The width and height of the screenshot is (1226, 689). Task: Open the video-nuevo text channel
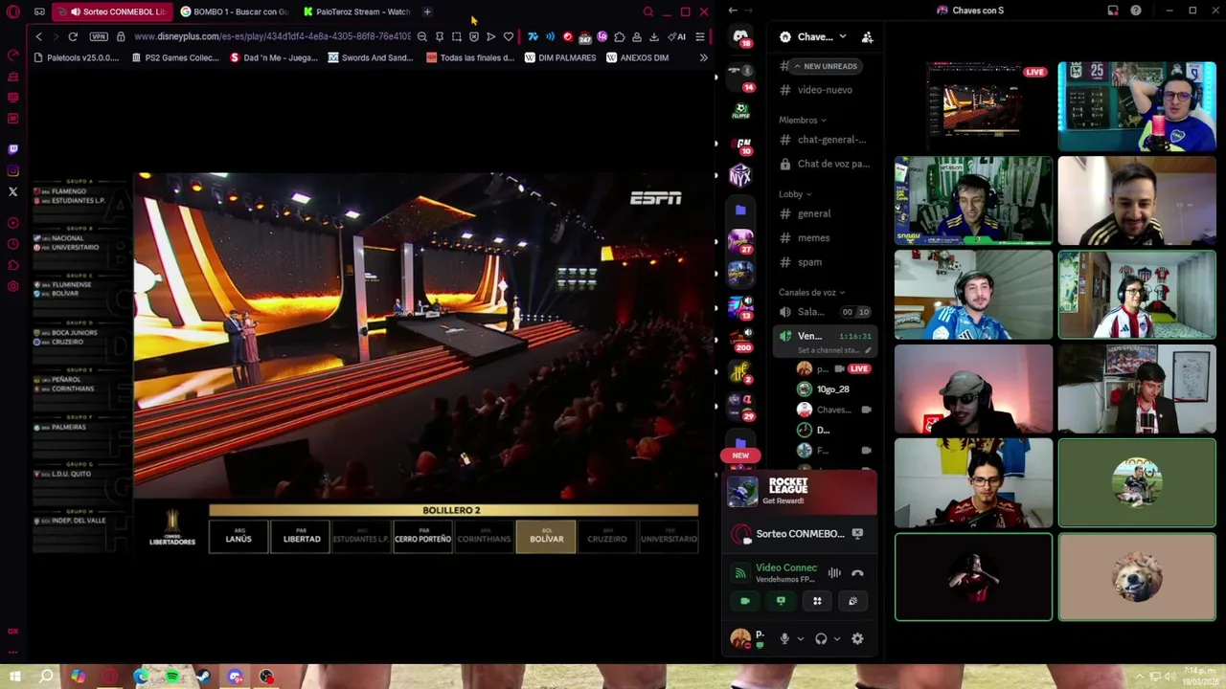(825, 90)
